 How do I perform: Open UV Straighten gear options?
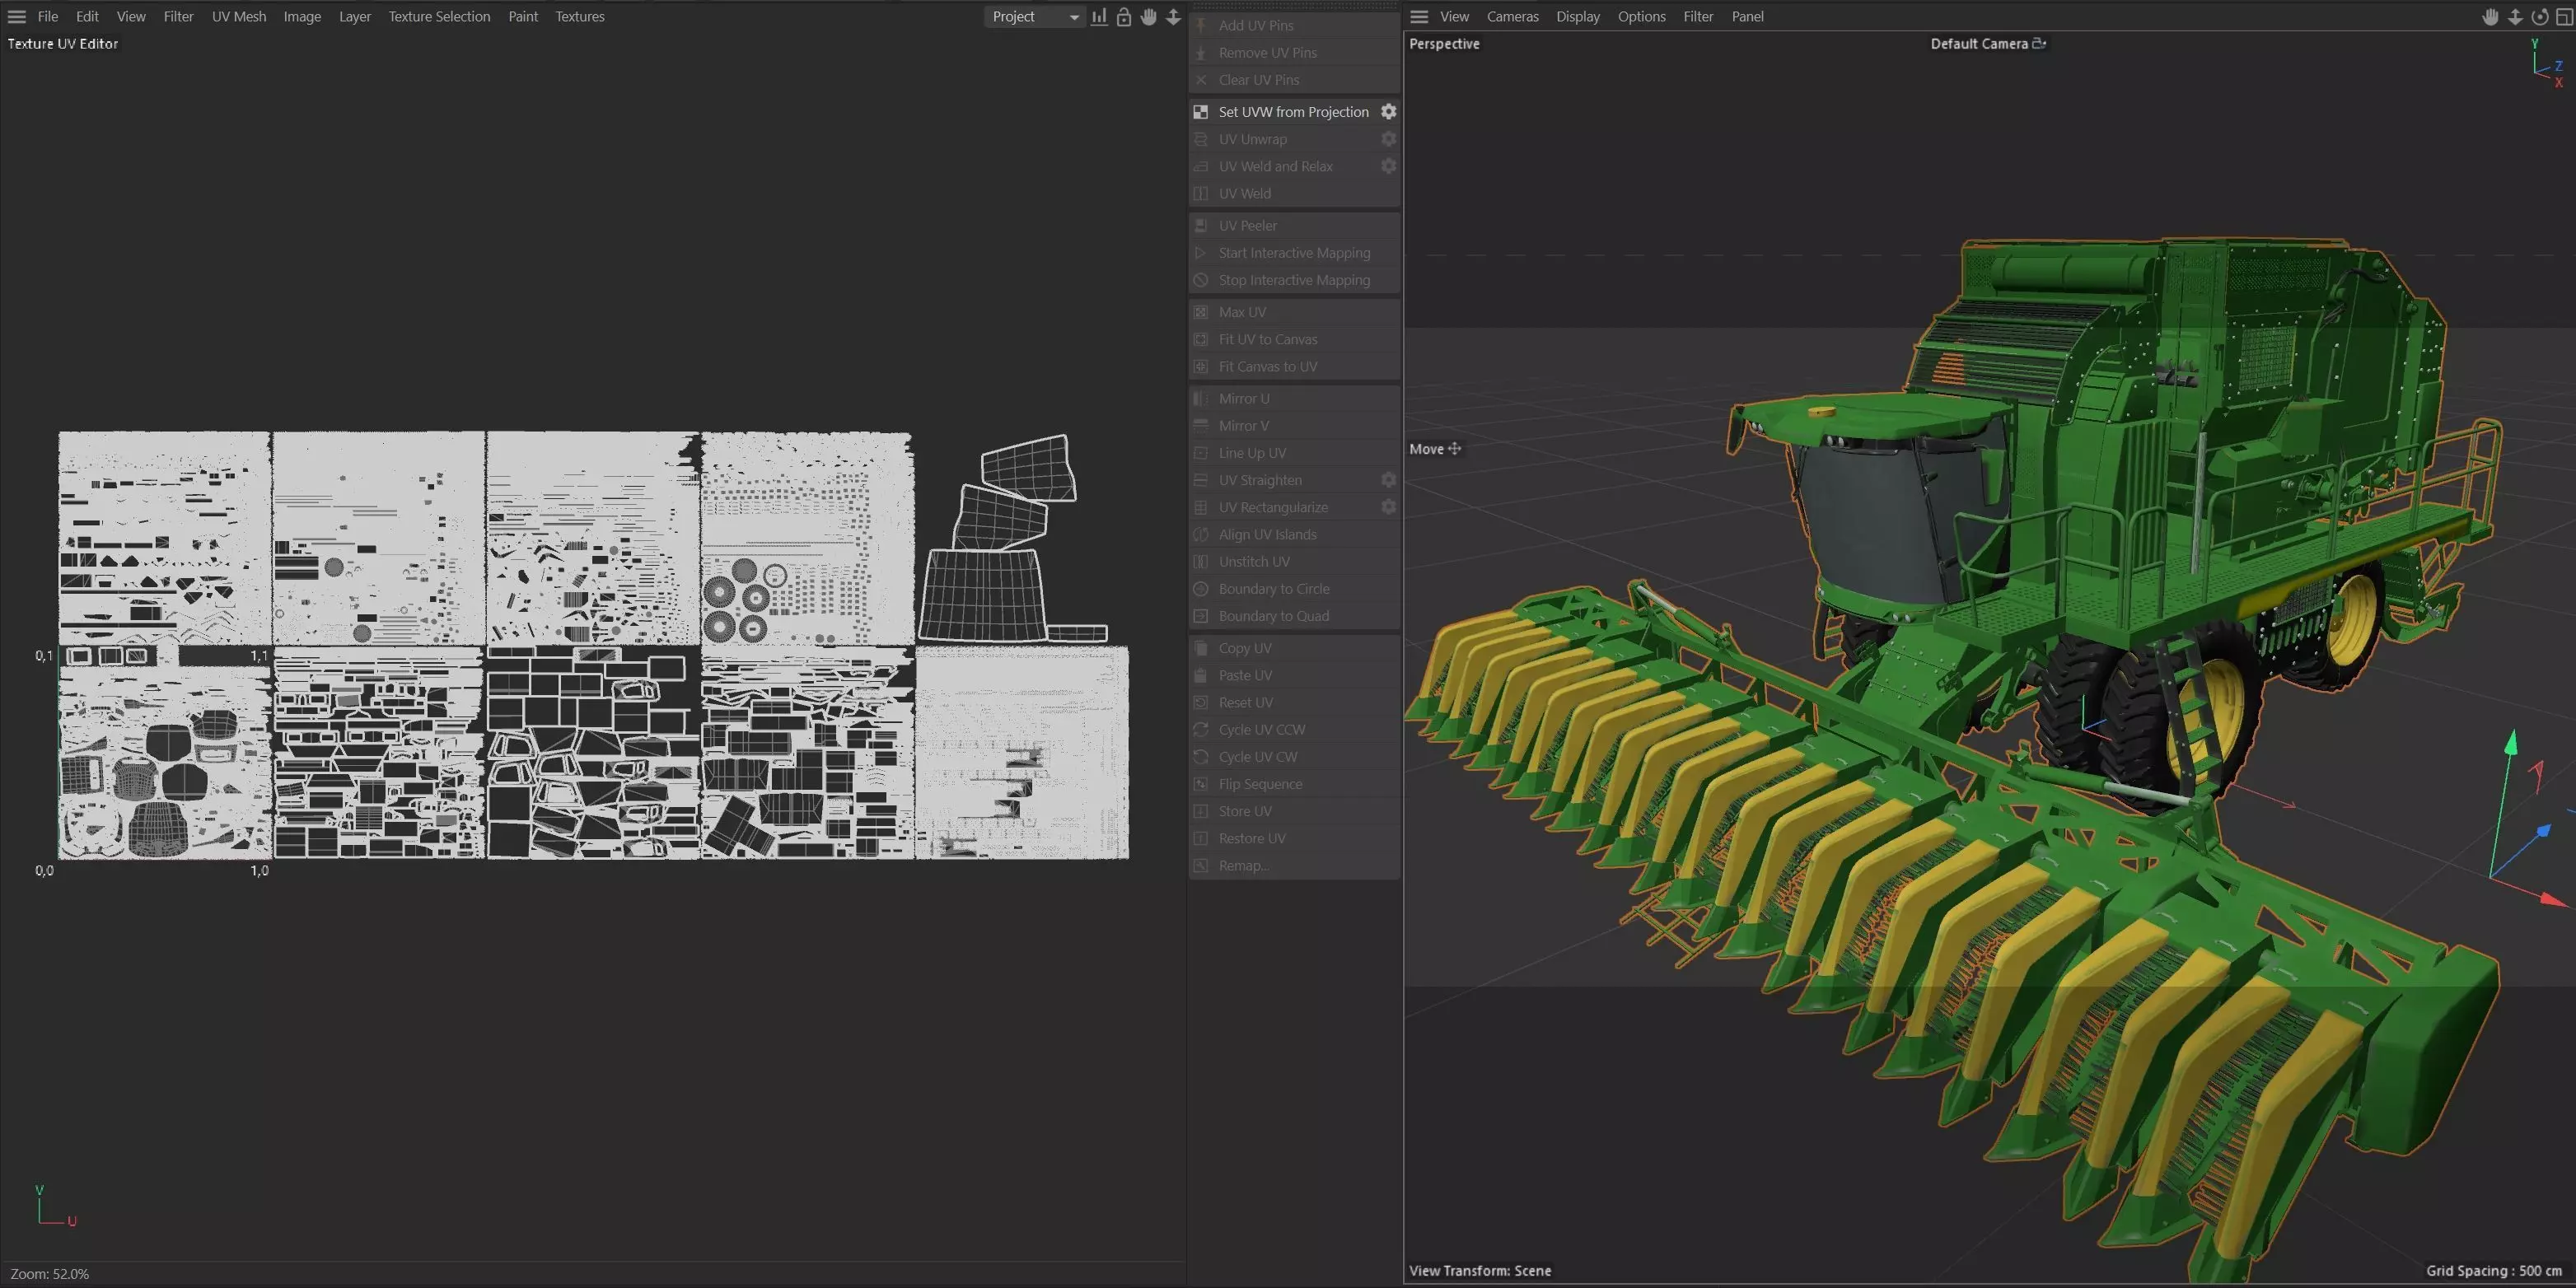[x=1389, y=479]
